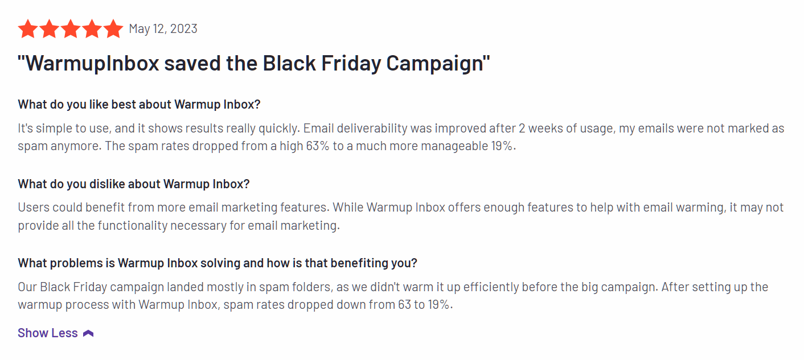This screenshot has width=804, height=360.
Task: Open the "WarmupInbox saved the Black Friday Campaign" title
Action: 254,63
